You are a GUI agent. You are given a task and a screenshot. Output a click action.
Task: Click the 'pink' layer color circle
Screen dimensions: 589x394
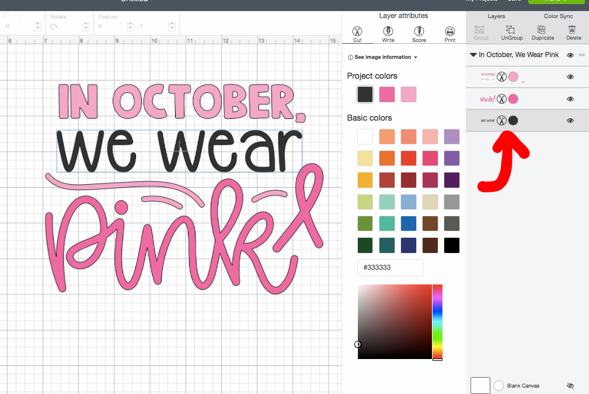click(x=513, y=99)
